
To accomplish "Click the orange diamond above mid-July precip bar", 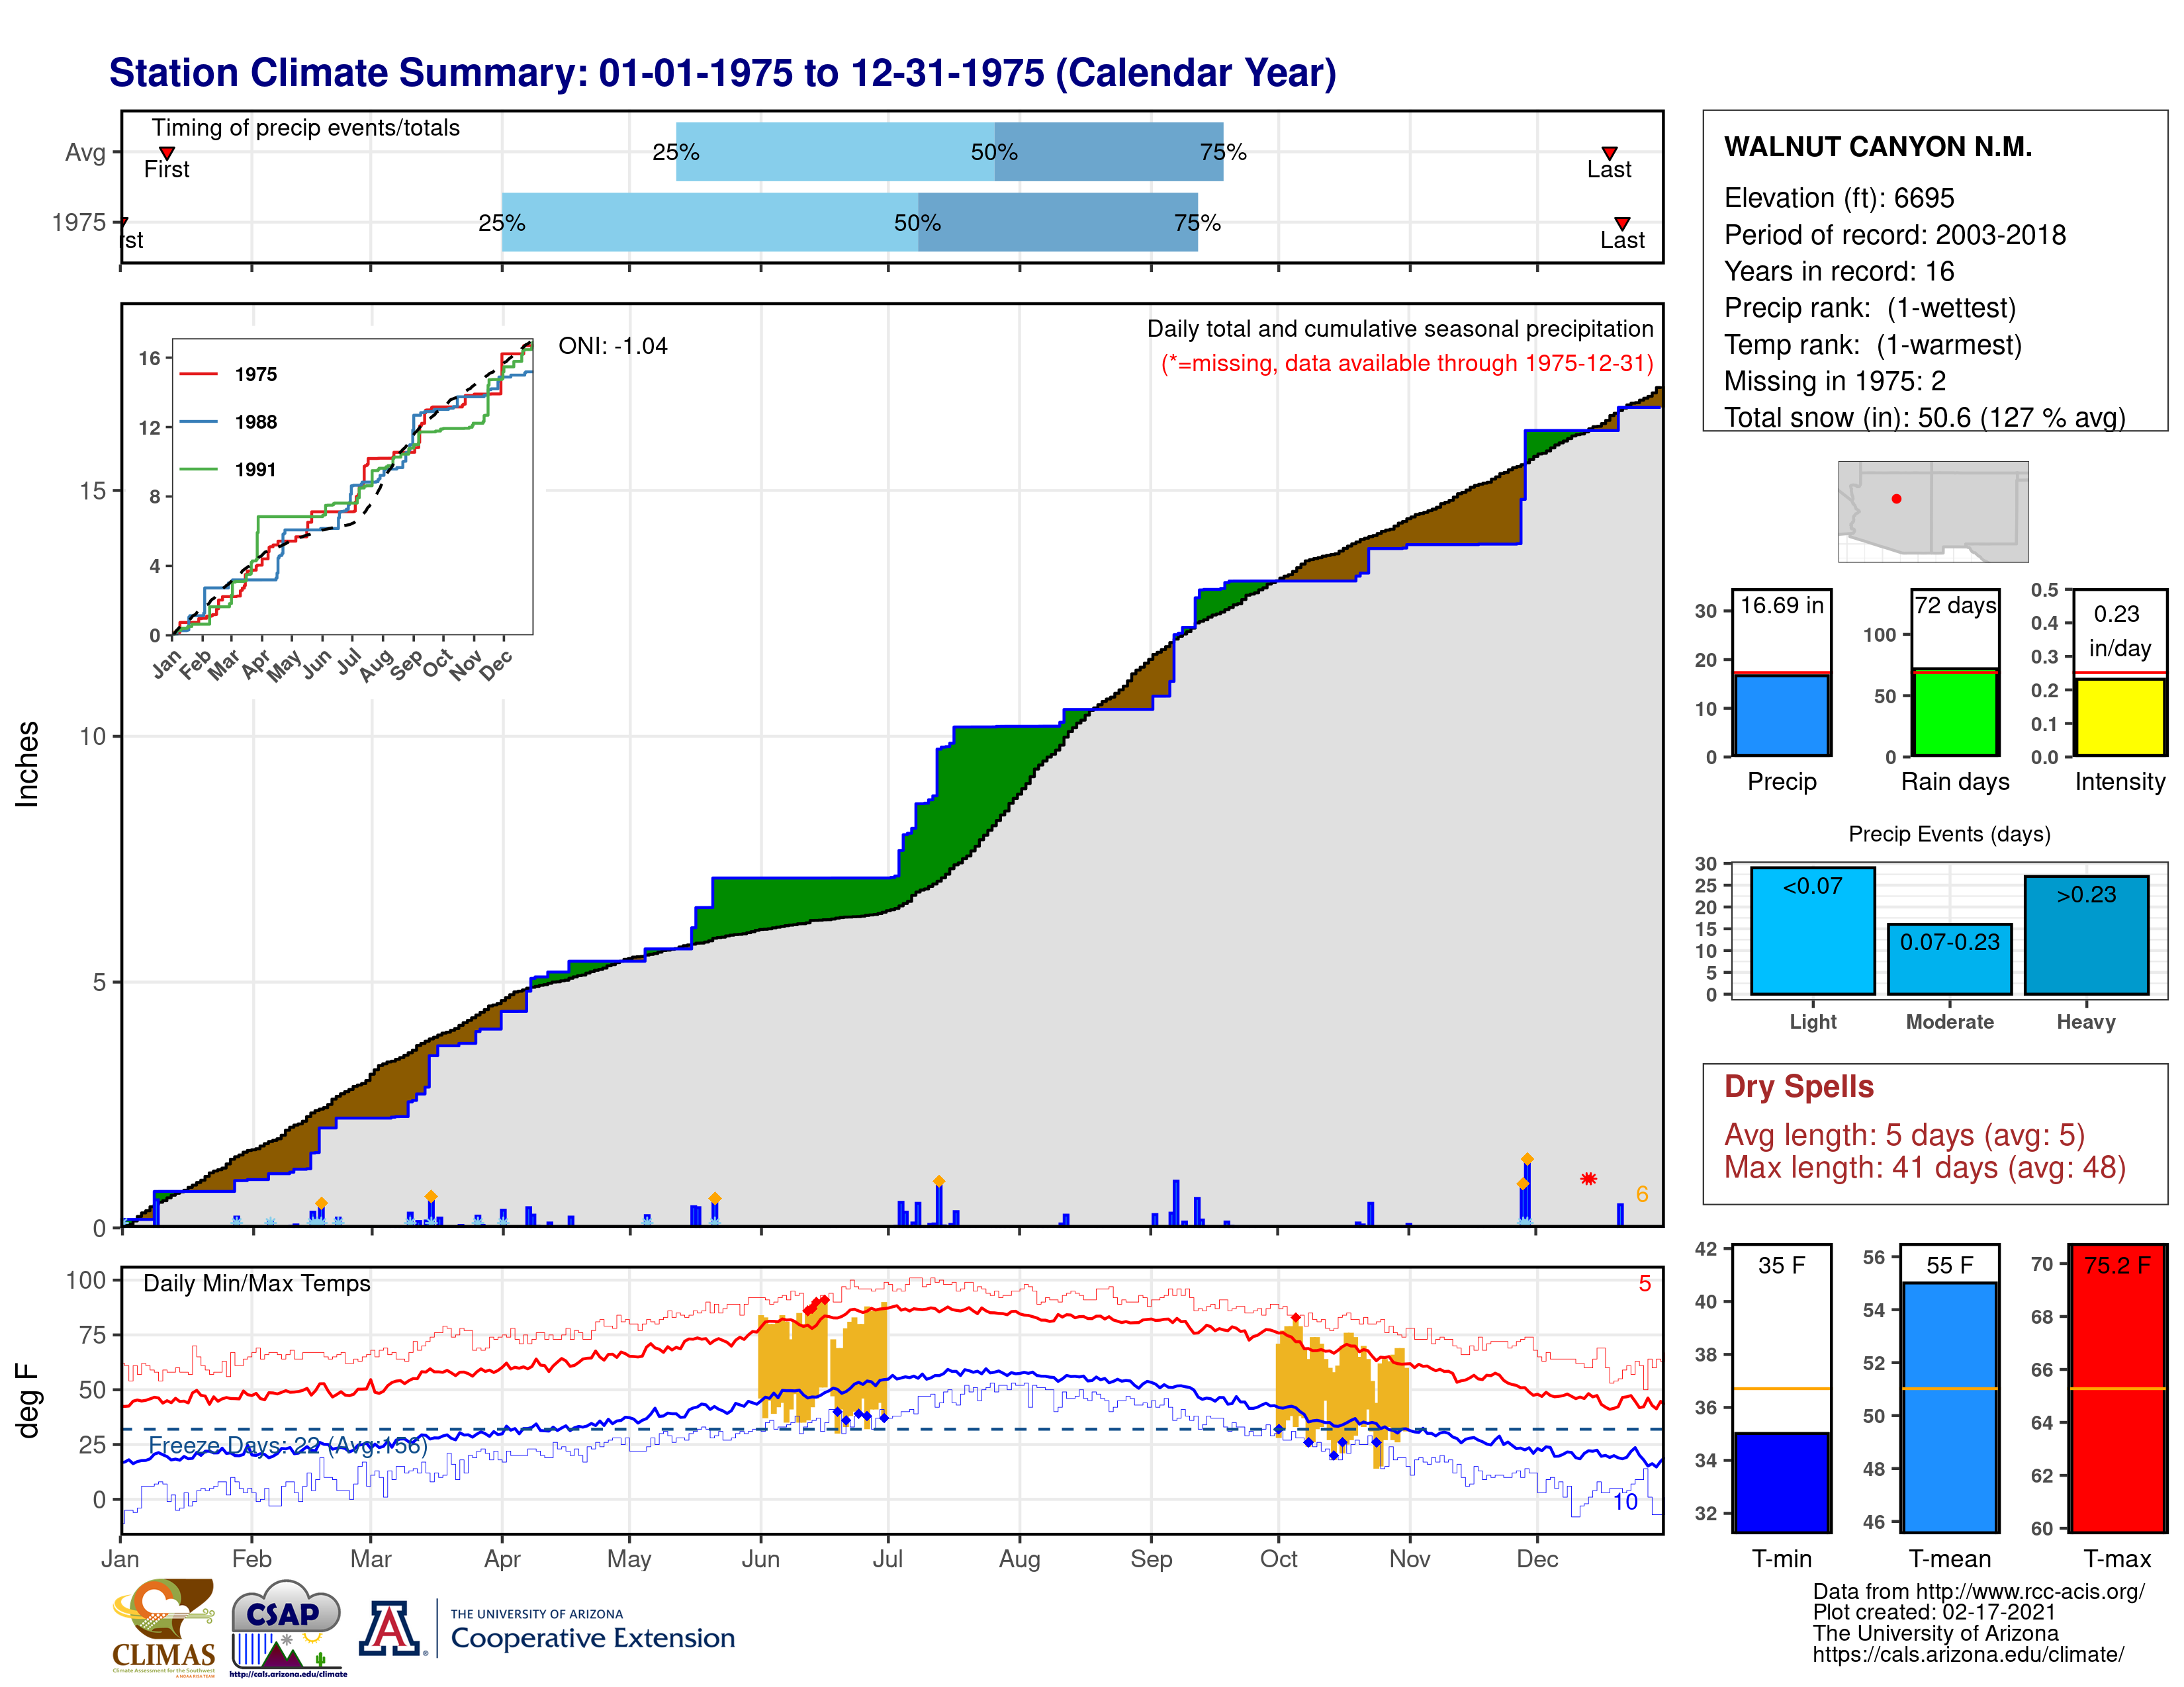I will pos(938,1182).
